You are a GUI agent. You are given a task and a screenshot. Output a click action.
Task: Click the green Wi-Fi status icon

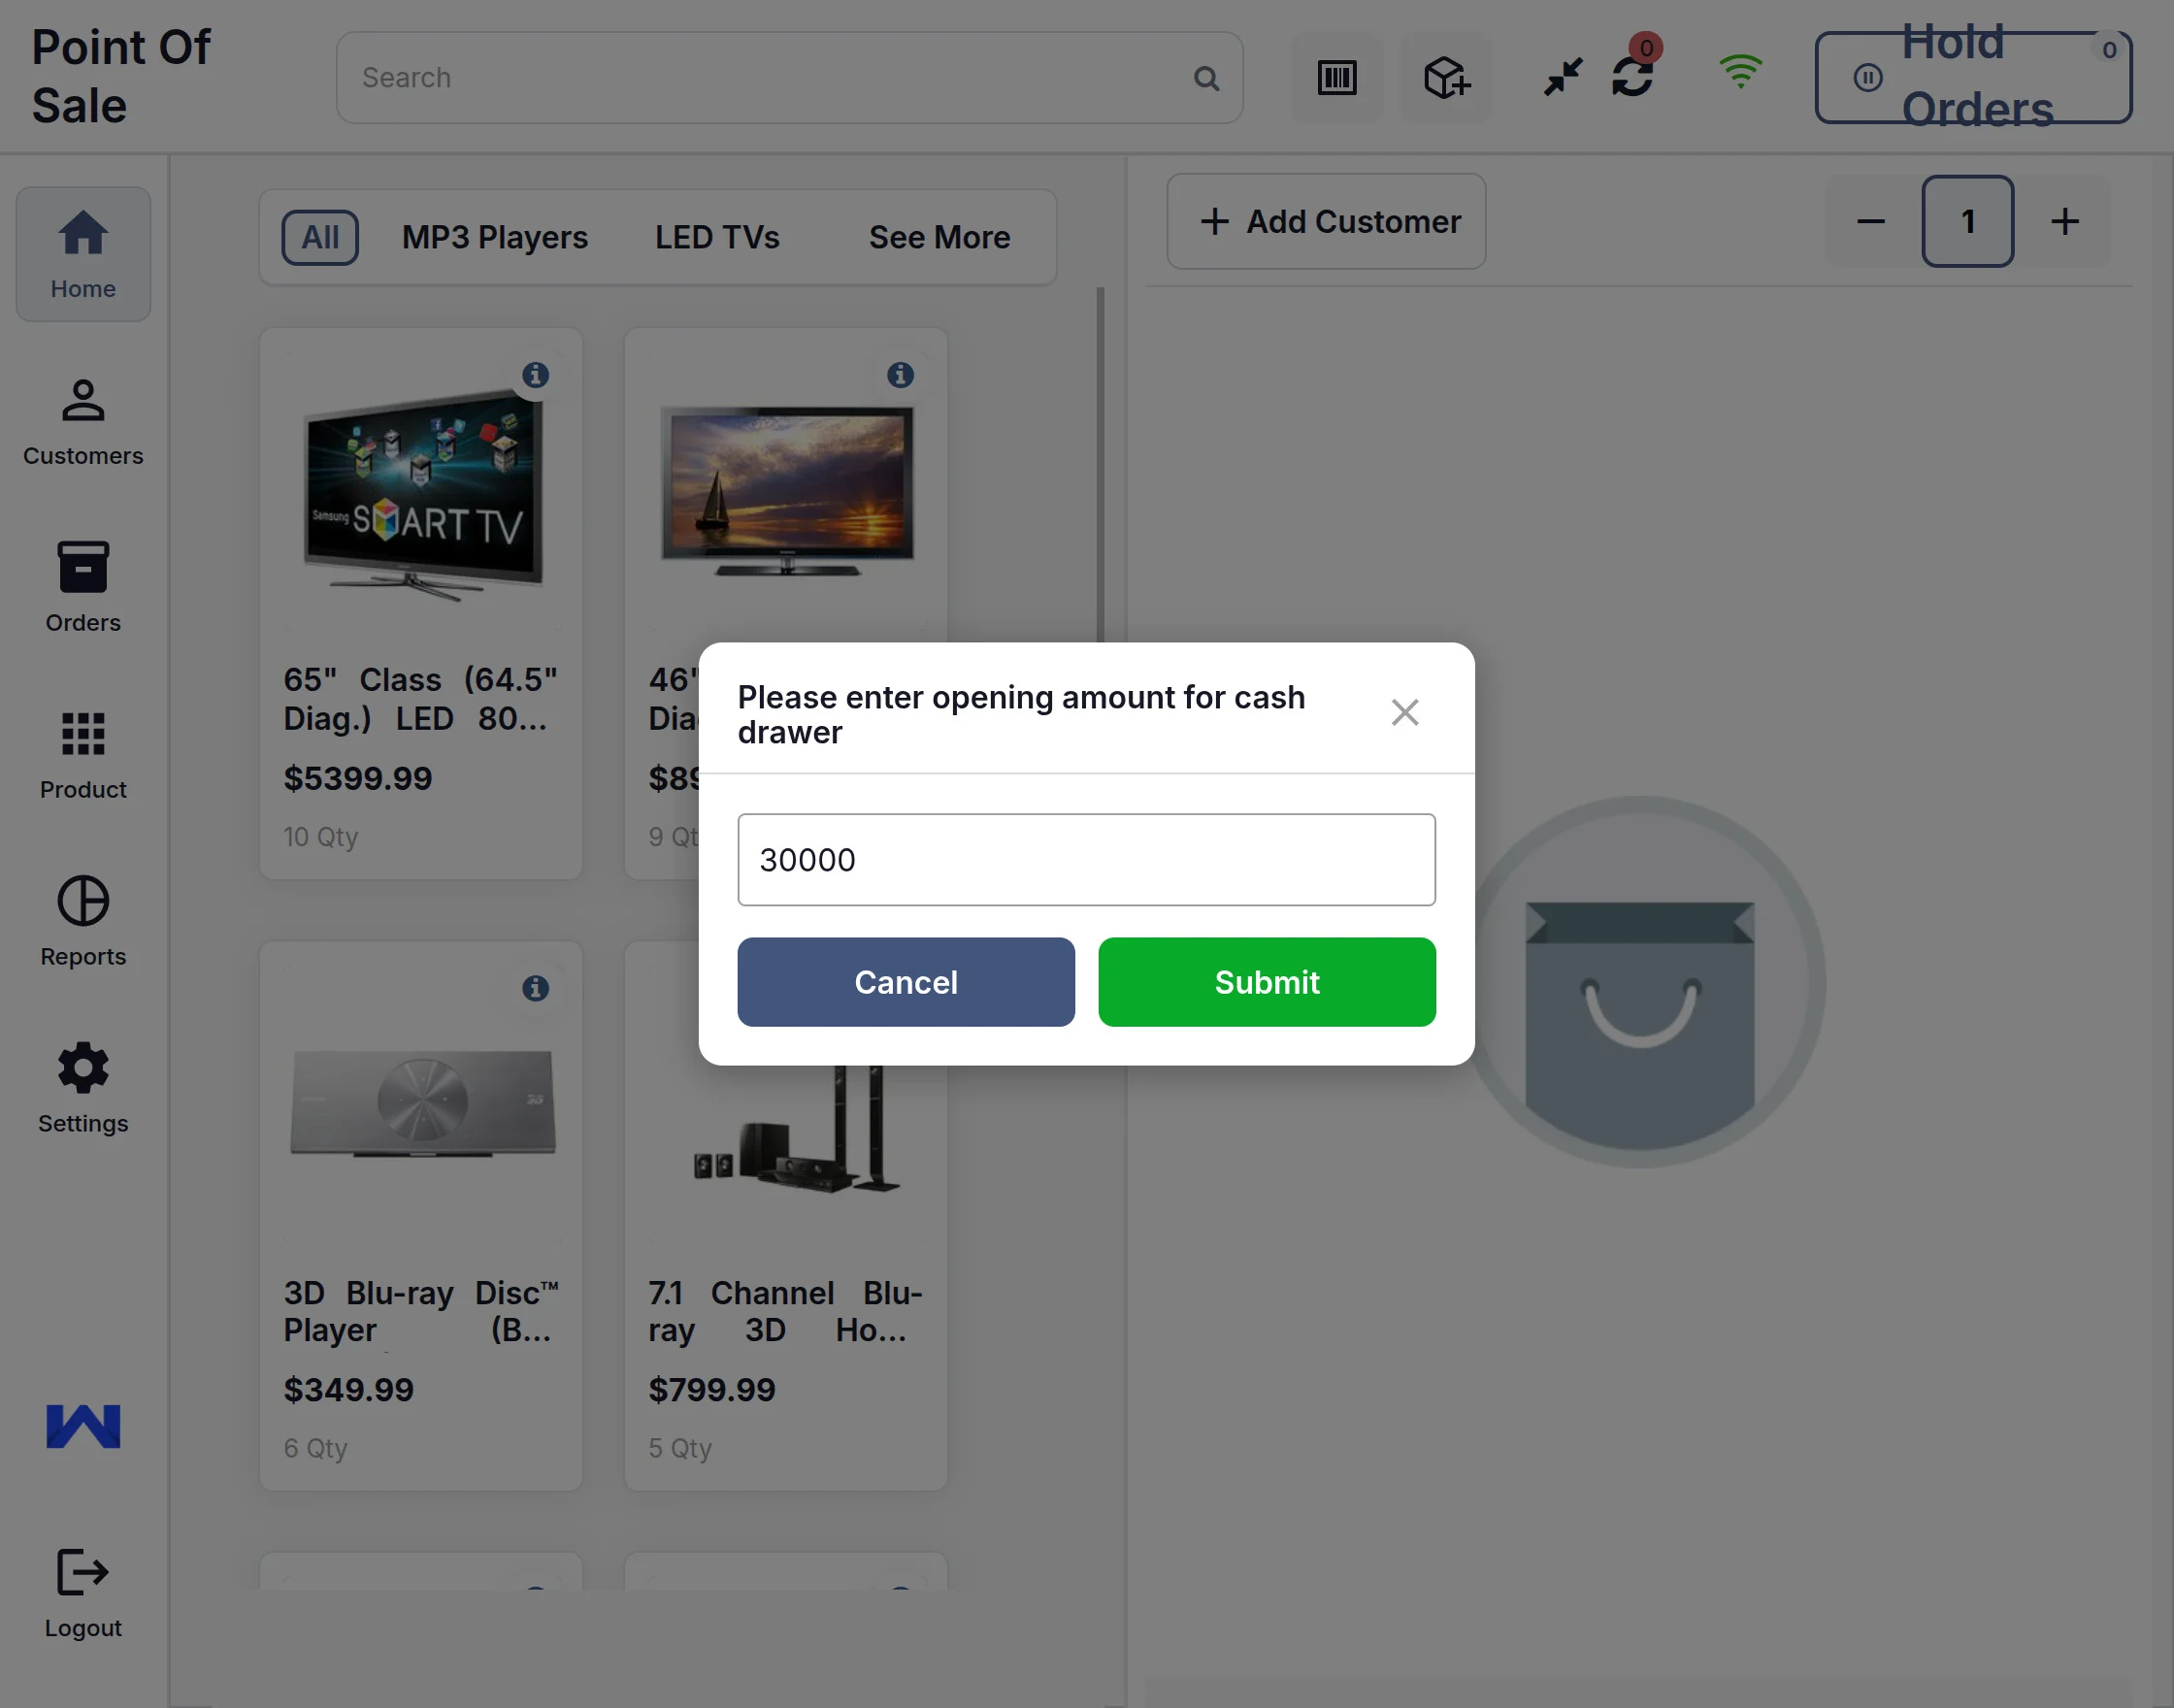click(1740, 72)
